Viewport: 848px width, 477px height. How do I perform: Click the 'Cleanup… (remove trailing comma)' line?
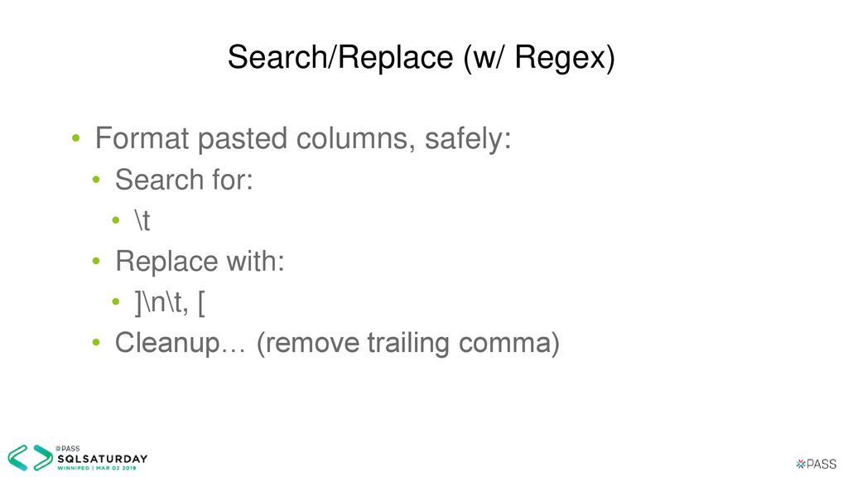[x=338, y=344]
